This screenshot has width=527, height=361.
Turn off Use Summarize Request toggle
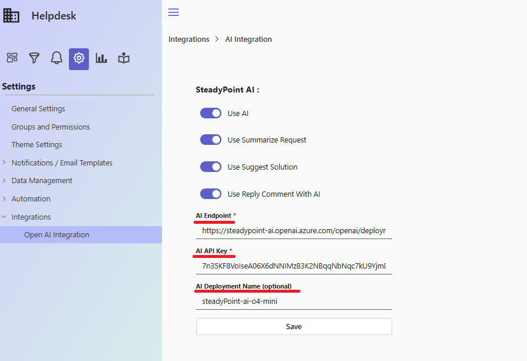[x=211, y=140]
